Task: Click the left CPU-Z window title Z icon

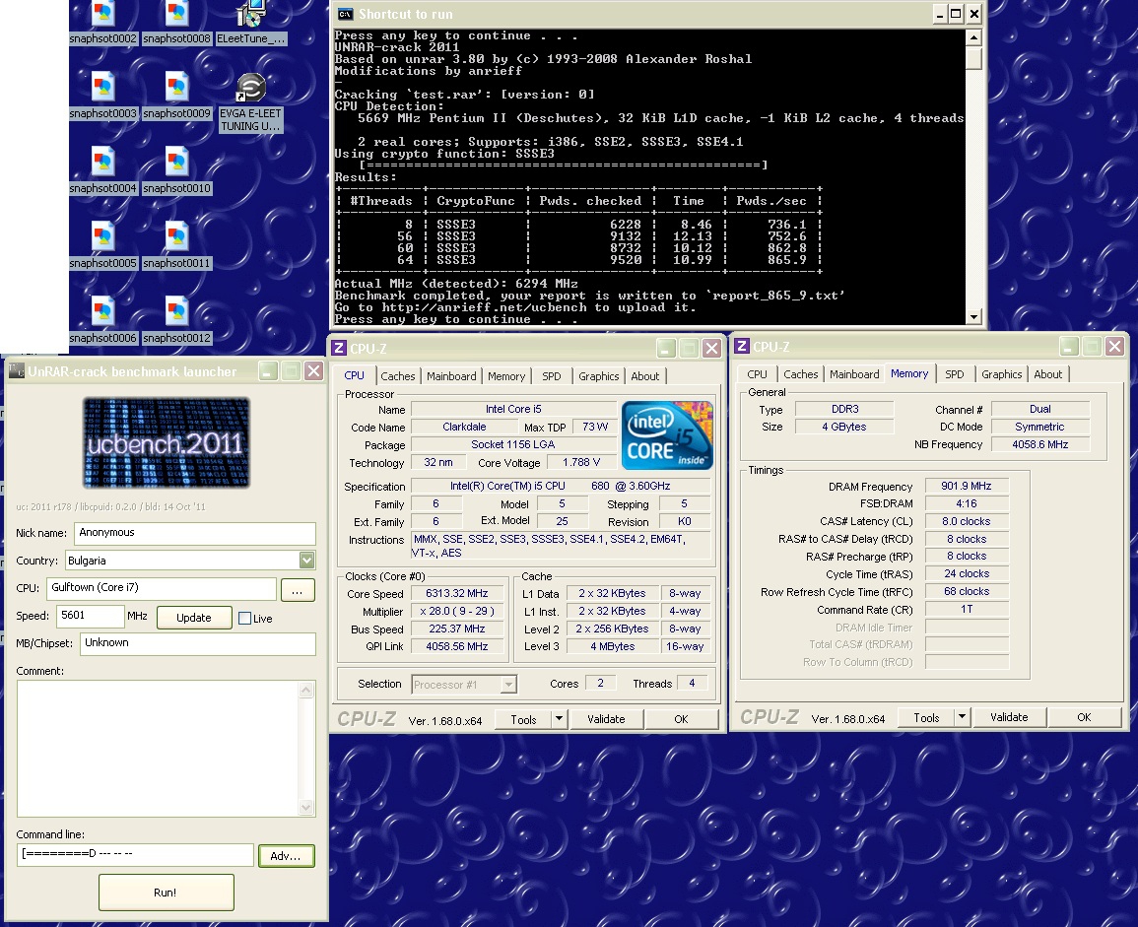Action: 339,349
